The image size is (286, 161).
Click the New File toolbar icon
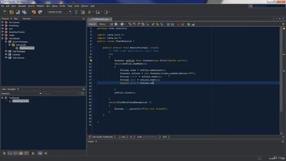(x=5, y=12)
